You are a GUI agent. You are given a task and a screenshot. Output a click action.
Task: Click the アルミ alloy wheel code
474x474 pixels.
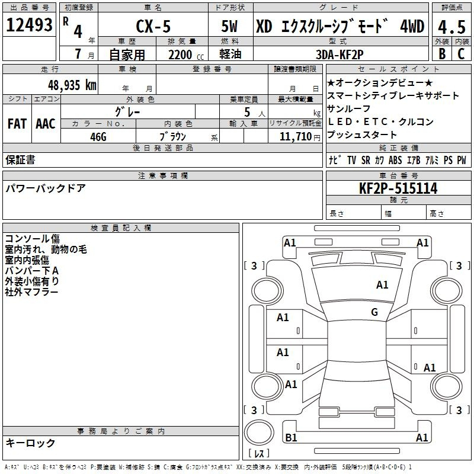point(432,160)
